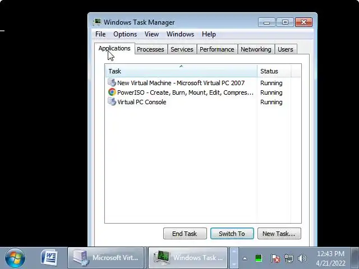The width and height of the screenshot is (359, 269).
Task: Sort by the Task column header
Action: point(181,71)
